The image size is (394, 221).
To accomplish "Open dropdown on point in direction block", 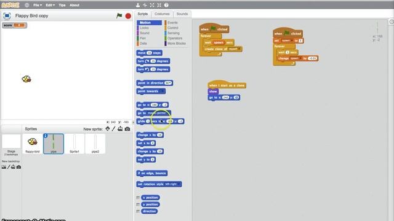I will click(170, 83).
